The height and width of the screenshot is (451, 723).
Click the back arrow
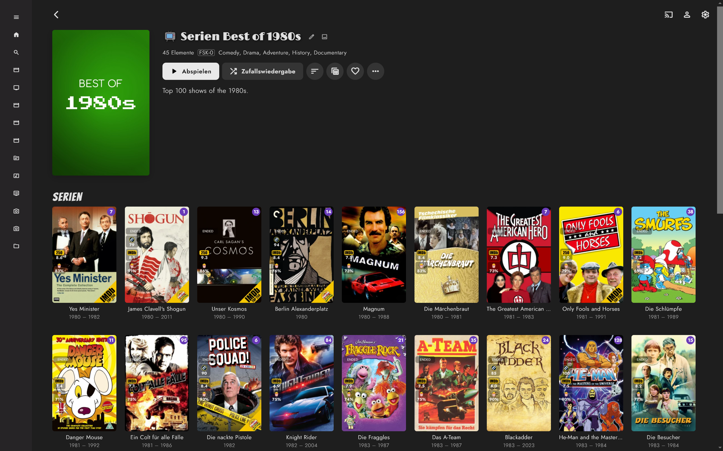56,15
